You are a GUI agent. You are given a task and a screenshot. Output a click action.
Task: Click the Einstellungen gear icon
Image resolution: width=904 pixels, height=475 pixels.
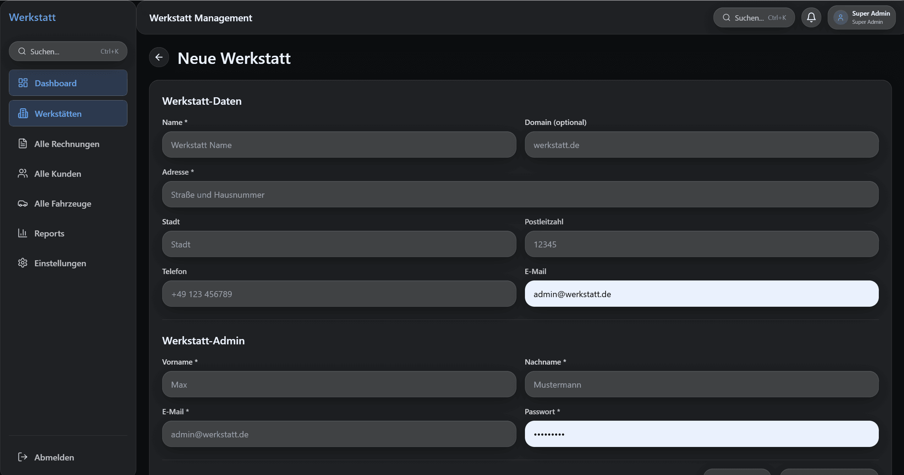point(23,263)
